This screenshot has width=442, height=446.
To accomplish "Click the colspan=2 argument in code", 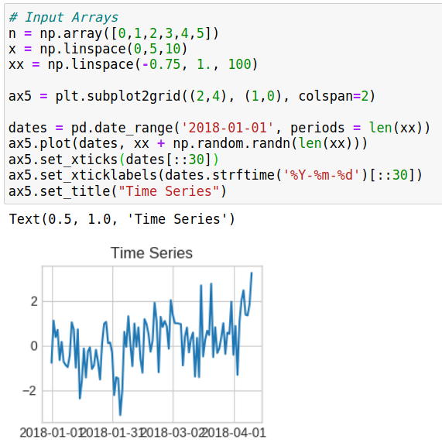I will point(334,96).
